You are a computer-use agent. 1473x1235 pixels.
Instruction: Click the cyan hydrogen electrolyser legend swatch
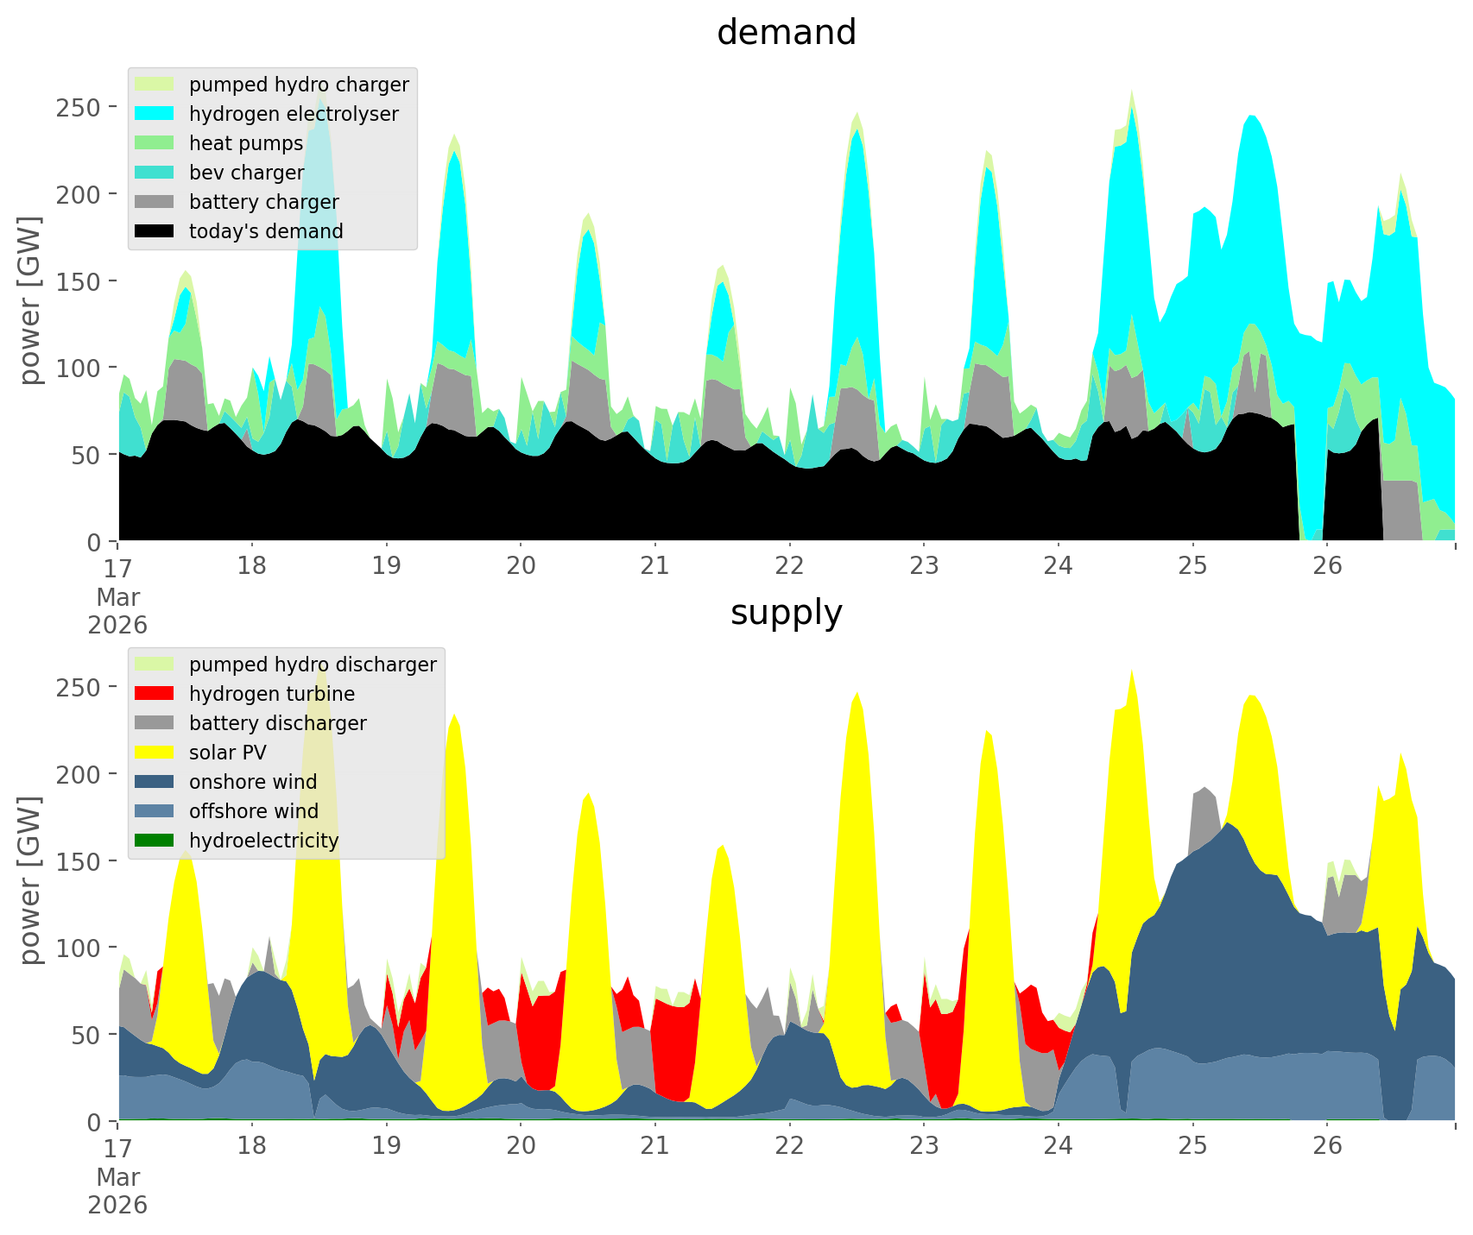(155, 114)
